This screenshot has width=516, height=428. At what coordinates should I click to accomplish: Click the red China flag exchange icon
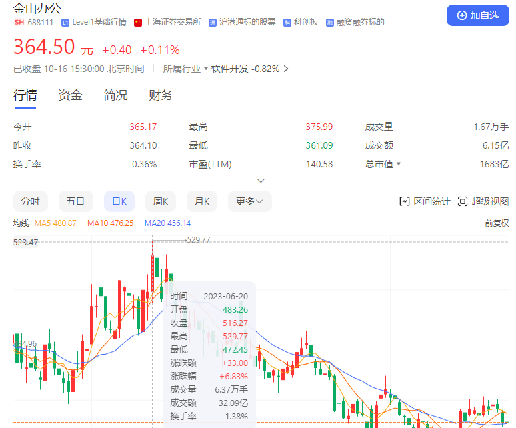[138, 23]
